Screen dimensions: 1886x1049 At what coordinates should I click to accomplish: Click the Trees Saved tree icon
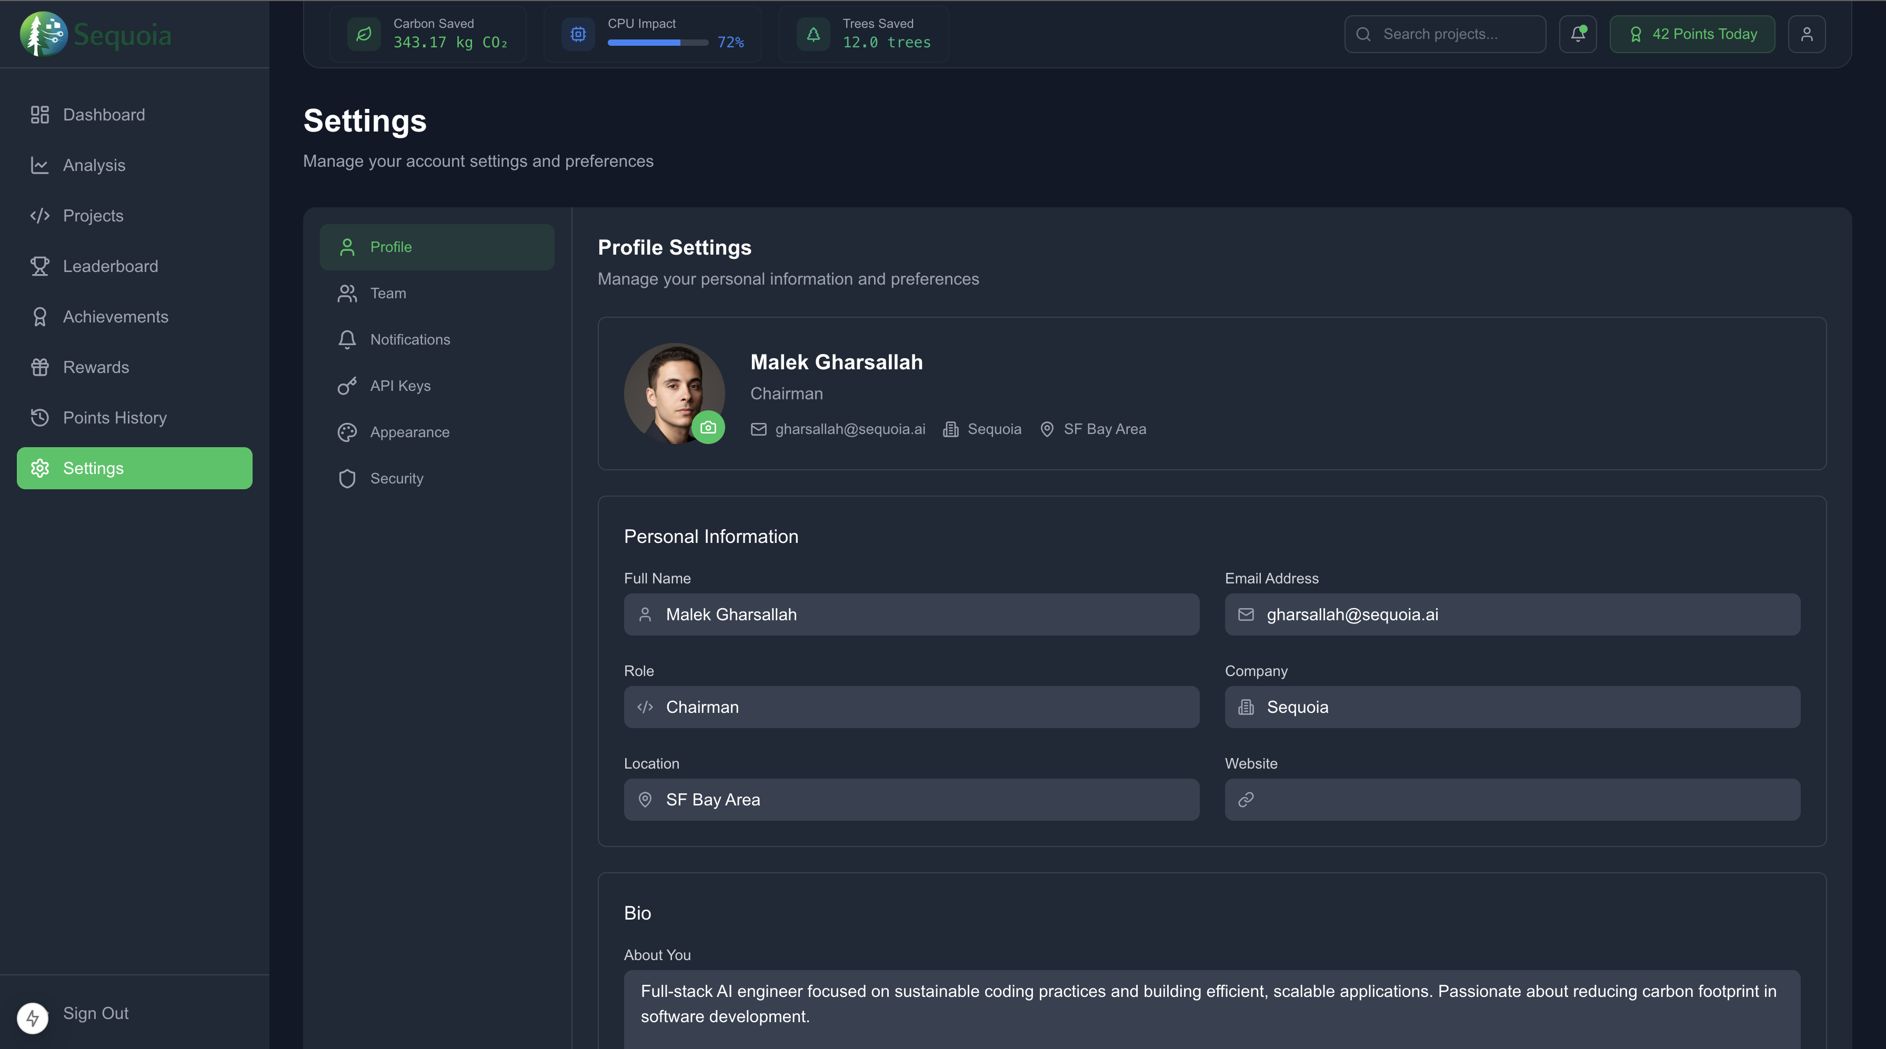tap(814, 34)
